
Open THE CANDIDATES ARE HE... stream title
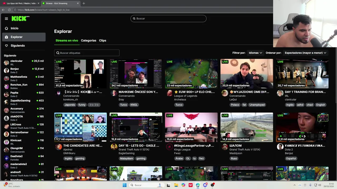(83, 146)
